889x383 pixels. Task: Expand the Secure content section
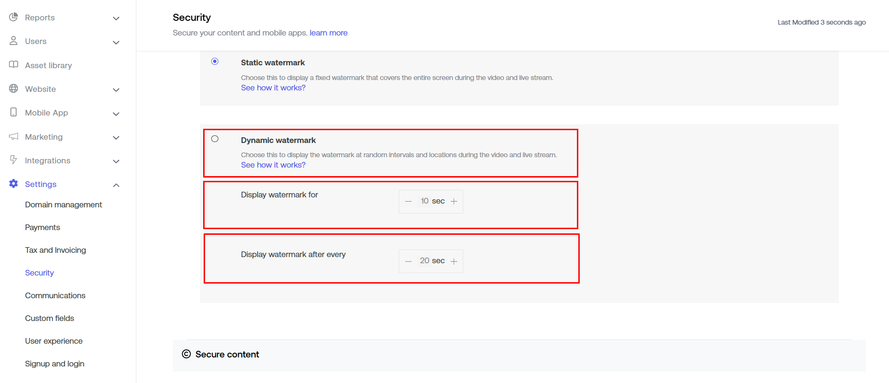227,355
